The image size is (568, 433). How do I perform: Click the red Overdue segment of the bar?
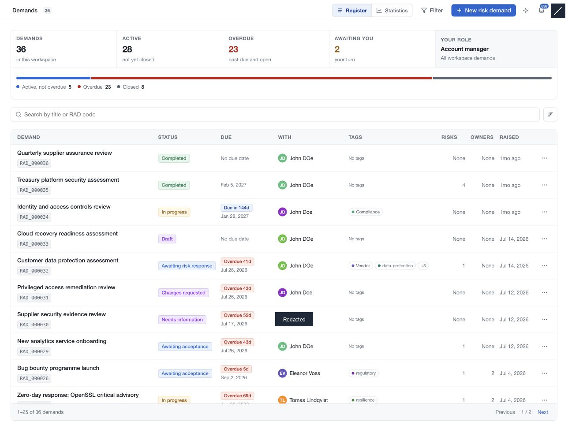pyautogui.click(x=262, y=78)
